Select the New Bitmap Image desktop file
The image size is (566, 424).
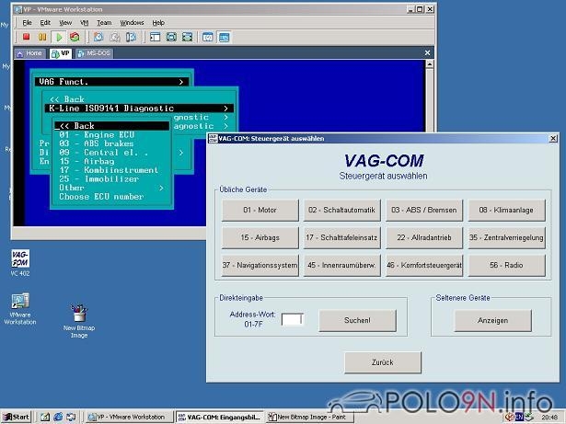pyautogui.click(x=79, y=321)
